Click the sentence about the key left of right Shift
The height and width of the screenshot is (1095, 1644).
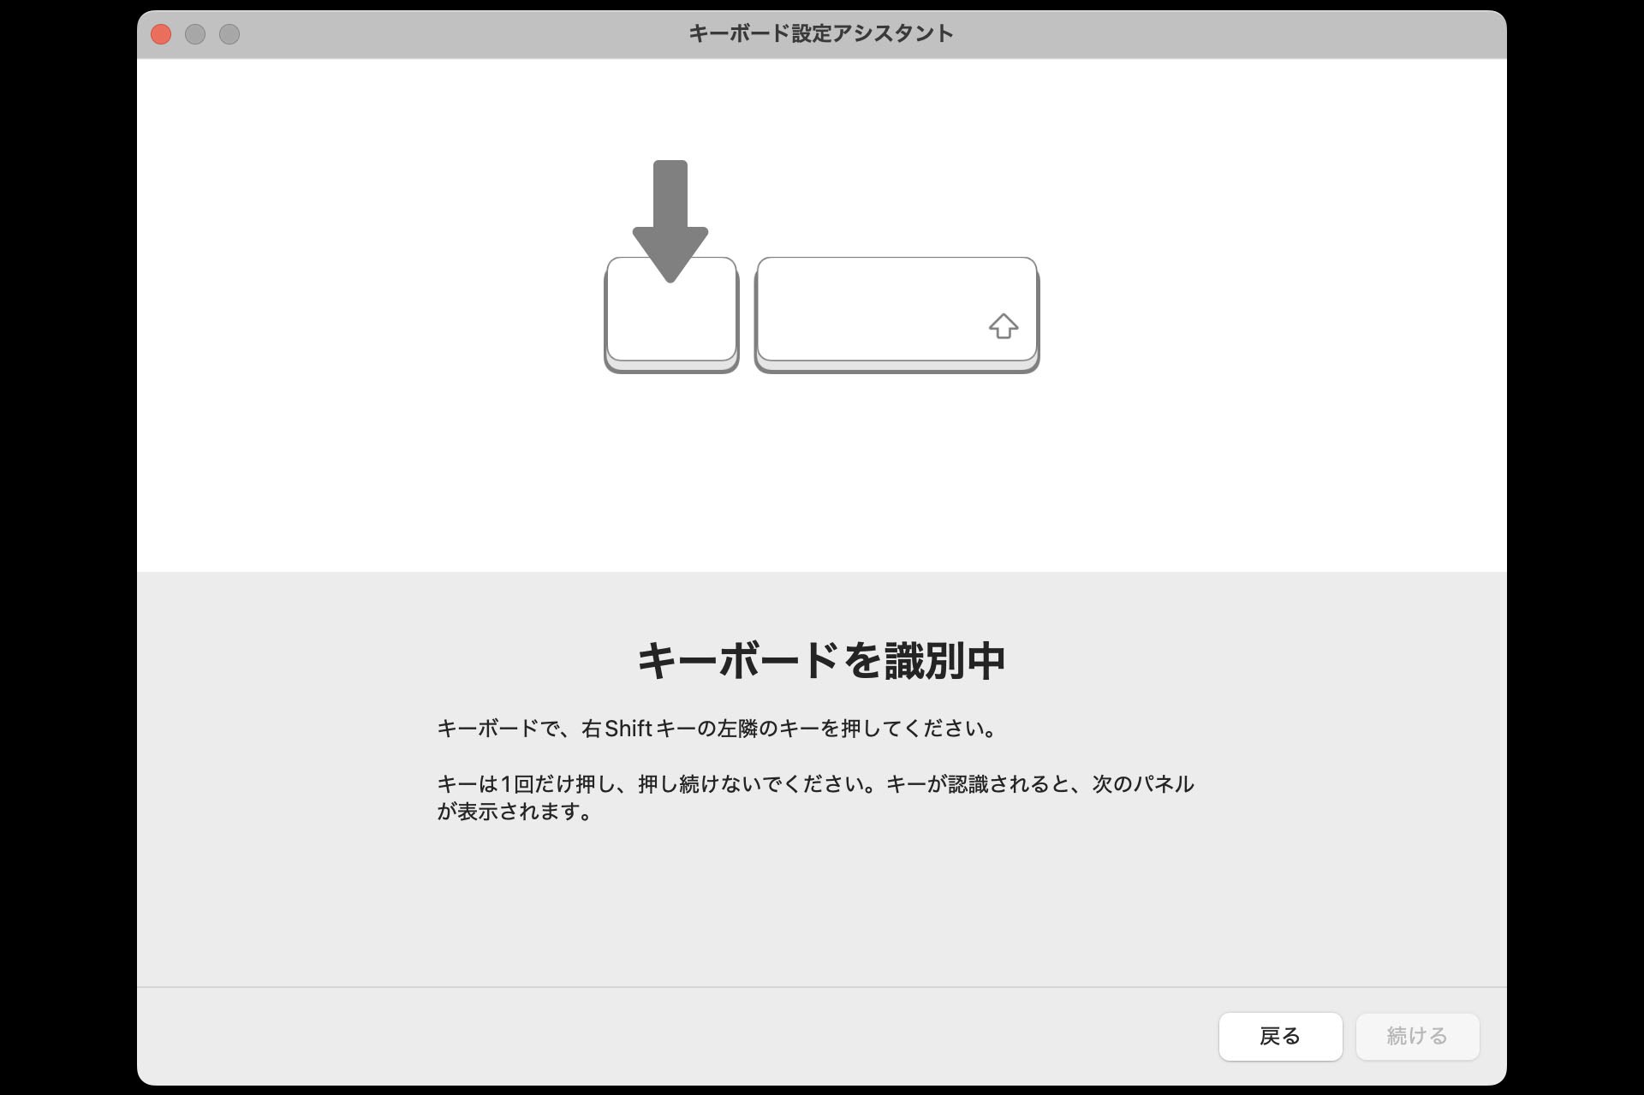tap(718, 729)
